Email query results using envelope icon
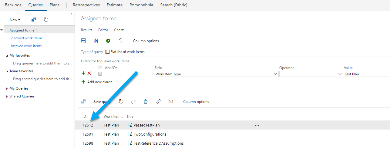The image size is (390, 148). pos(171,102)
